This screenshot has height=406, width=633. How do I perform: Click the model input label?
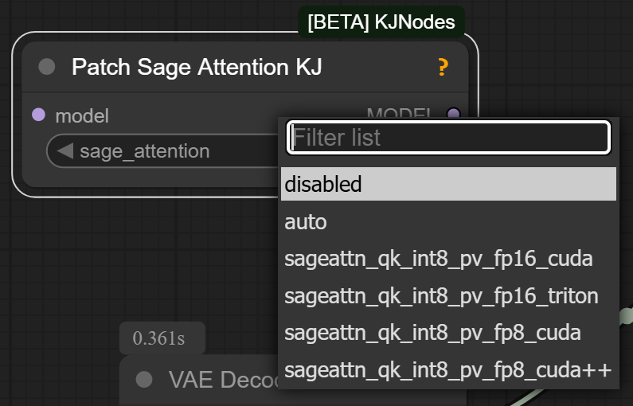coord(82,116)
